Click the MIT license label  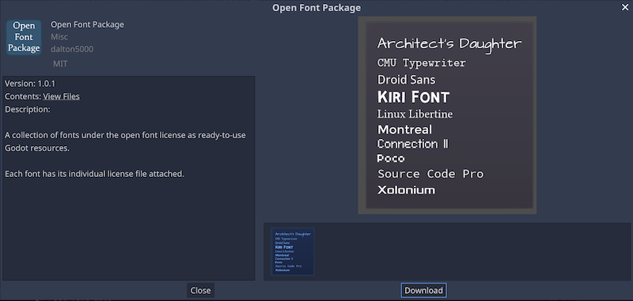coord(60,64)
